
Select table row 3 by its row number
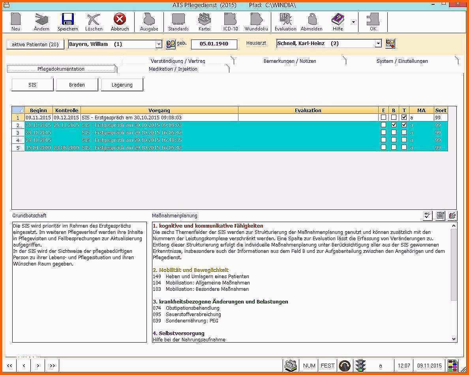tap(18, 133)
